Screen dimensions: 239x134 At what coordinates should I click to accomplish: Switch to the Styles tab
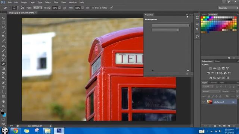pos(217,61)
